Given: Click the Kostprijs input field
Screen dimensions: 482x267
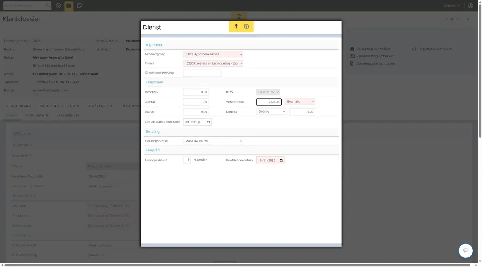Looking at the screenshot, I should 196,92.
